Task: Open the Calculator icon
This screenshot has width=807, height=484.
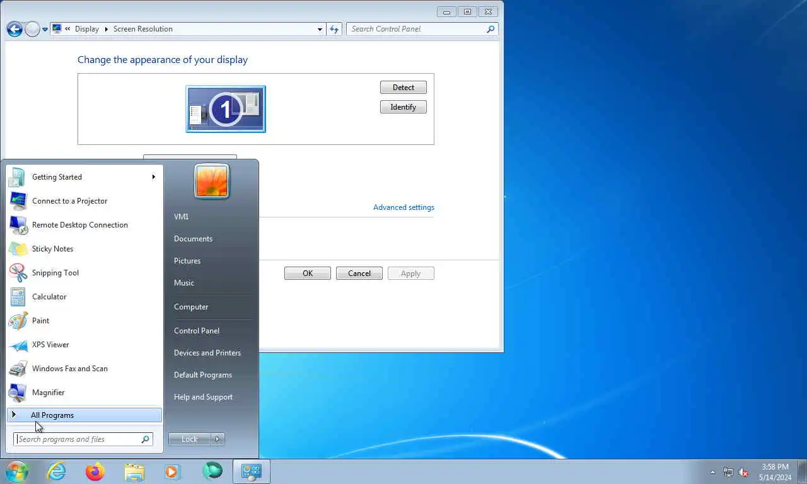Action: click(x=17, y=297)
